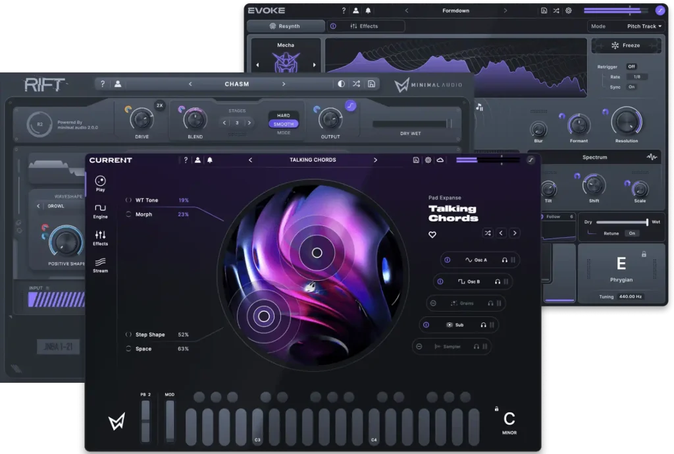The width and height of the screenshot is (674, 454).
Task: Click the Play icon in Current's sidebar
Action: coord(101,181)
